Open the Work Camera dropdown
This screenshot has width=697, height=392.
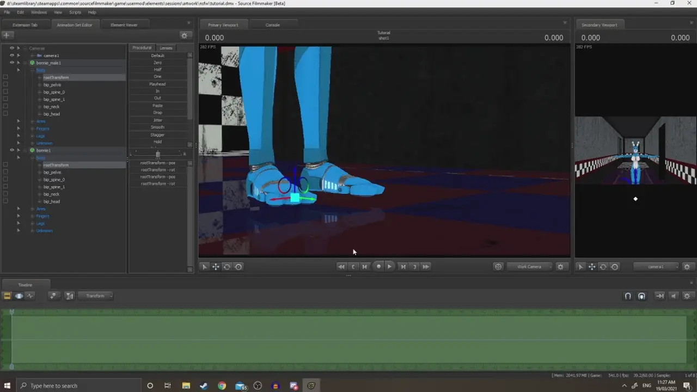pos(529,267)
